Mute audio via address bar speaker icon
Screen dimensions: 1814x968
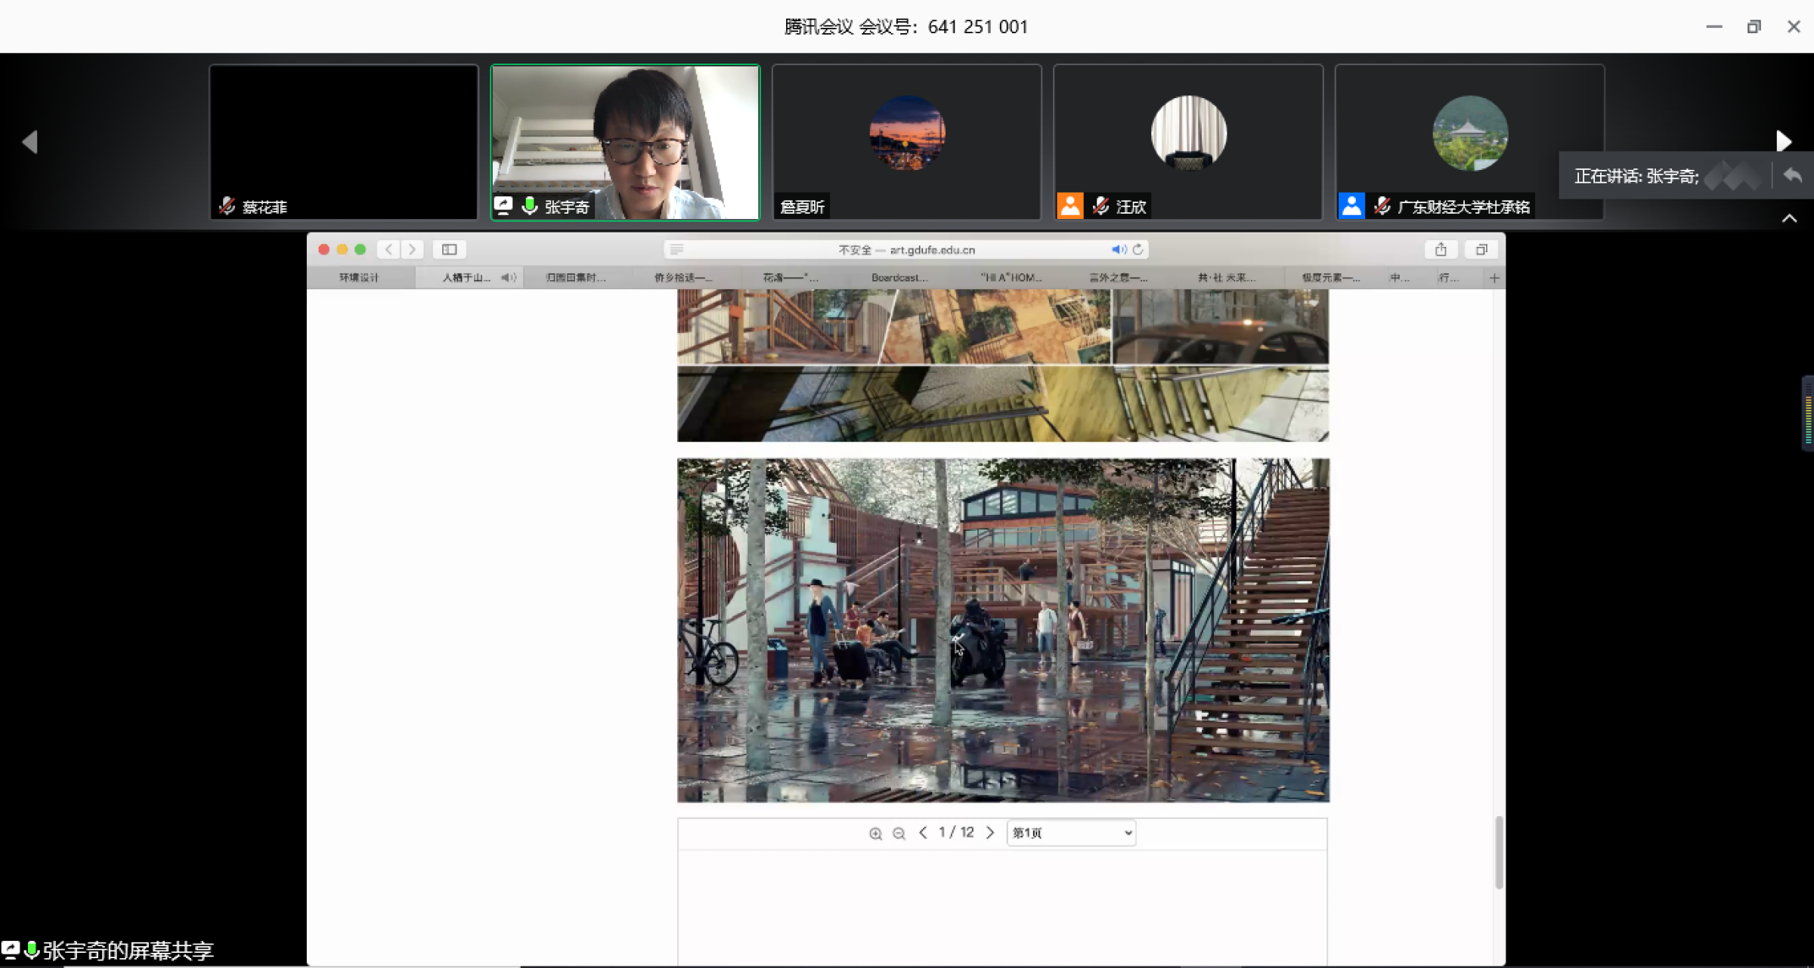[1118, 249]
